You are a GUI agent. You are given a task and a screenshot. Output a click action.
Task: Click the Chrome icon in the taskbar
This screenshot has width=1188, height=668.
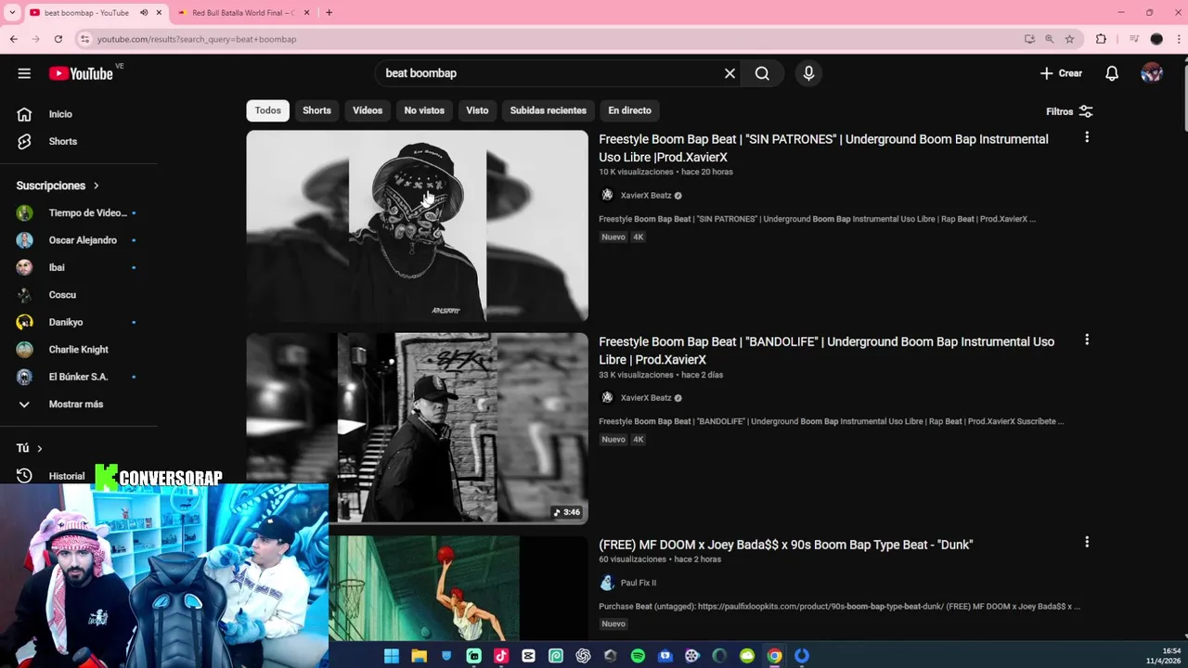(774, 656)
